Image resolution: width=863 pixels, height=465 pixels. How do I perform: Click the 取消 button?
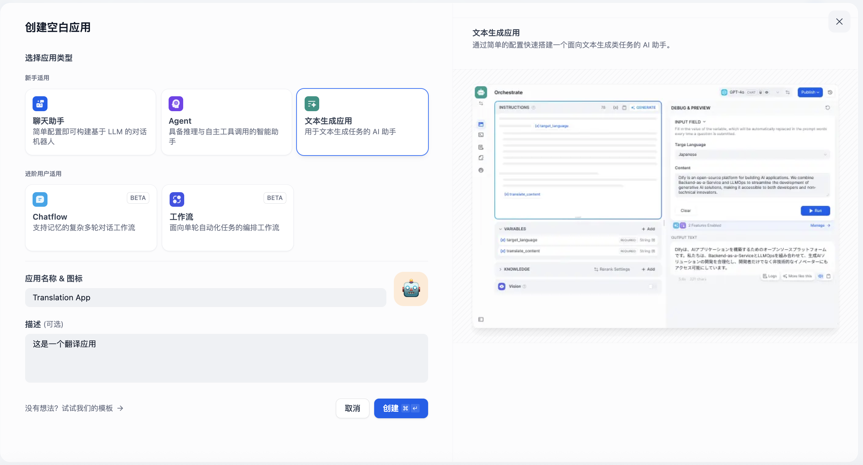[x=352, y=408]
